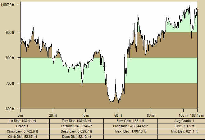Click the Lin Dist 108.41 mi cell
This screenshot has height=140, width=205.
(25, 121)
